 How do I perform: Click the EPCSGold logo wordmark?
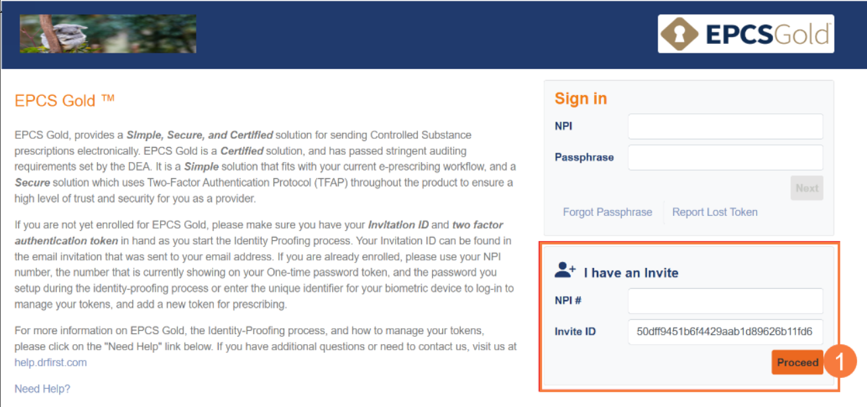[x=767, y=34]
